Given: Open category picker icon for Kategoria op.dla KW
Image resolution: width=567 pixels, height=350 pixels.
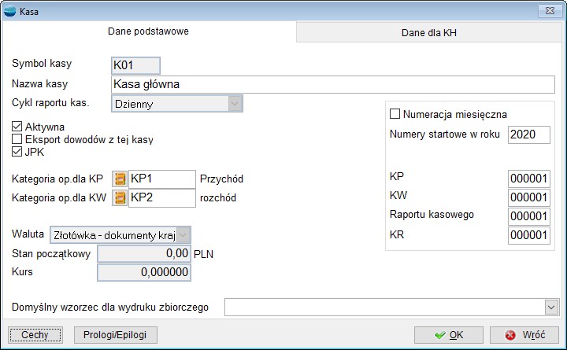Looking at the screenshot, I should click(x=120, y=197).
